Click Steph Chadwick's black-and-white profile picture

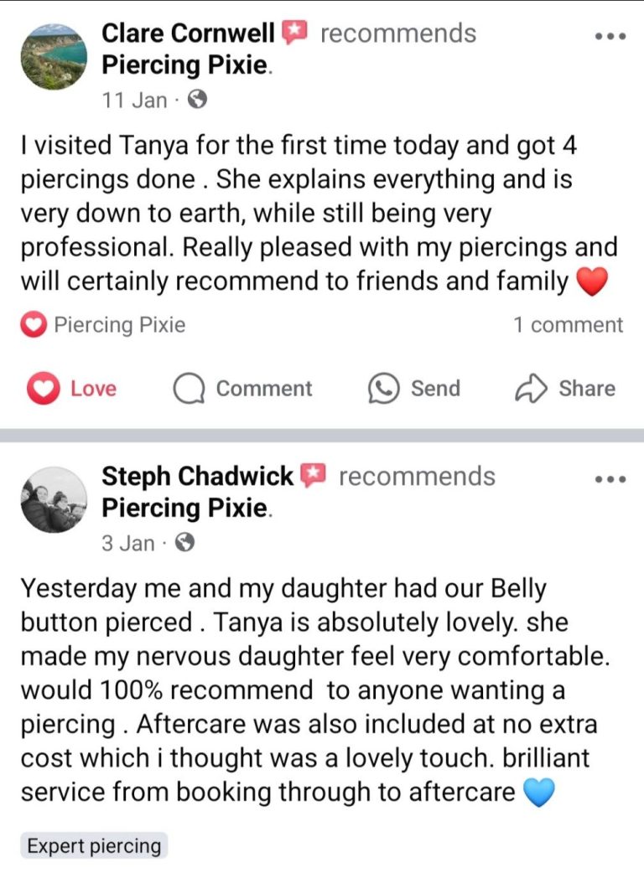tap(54, 500)
